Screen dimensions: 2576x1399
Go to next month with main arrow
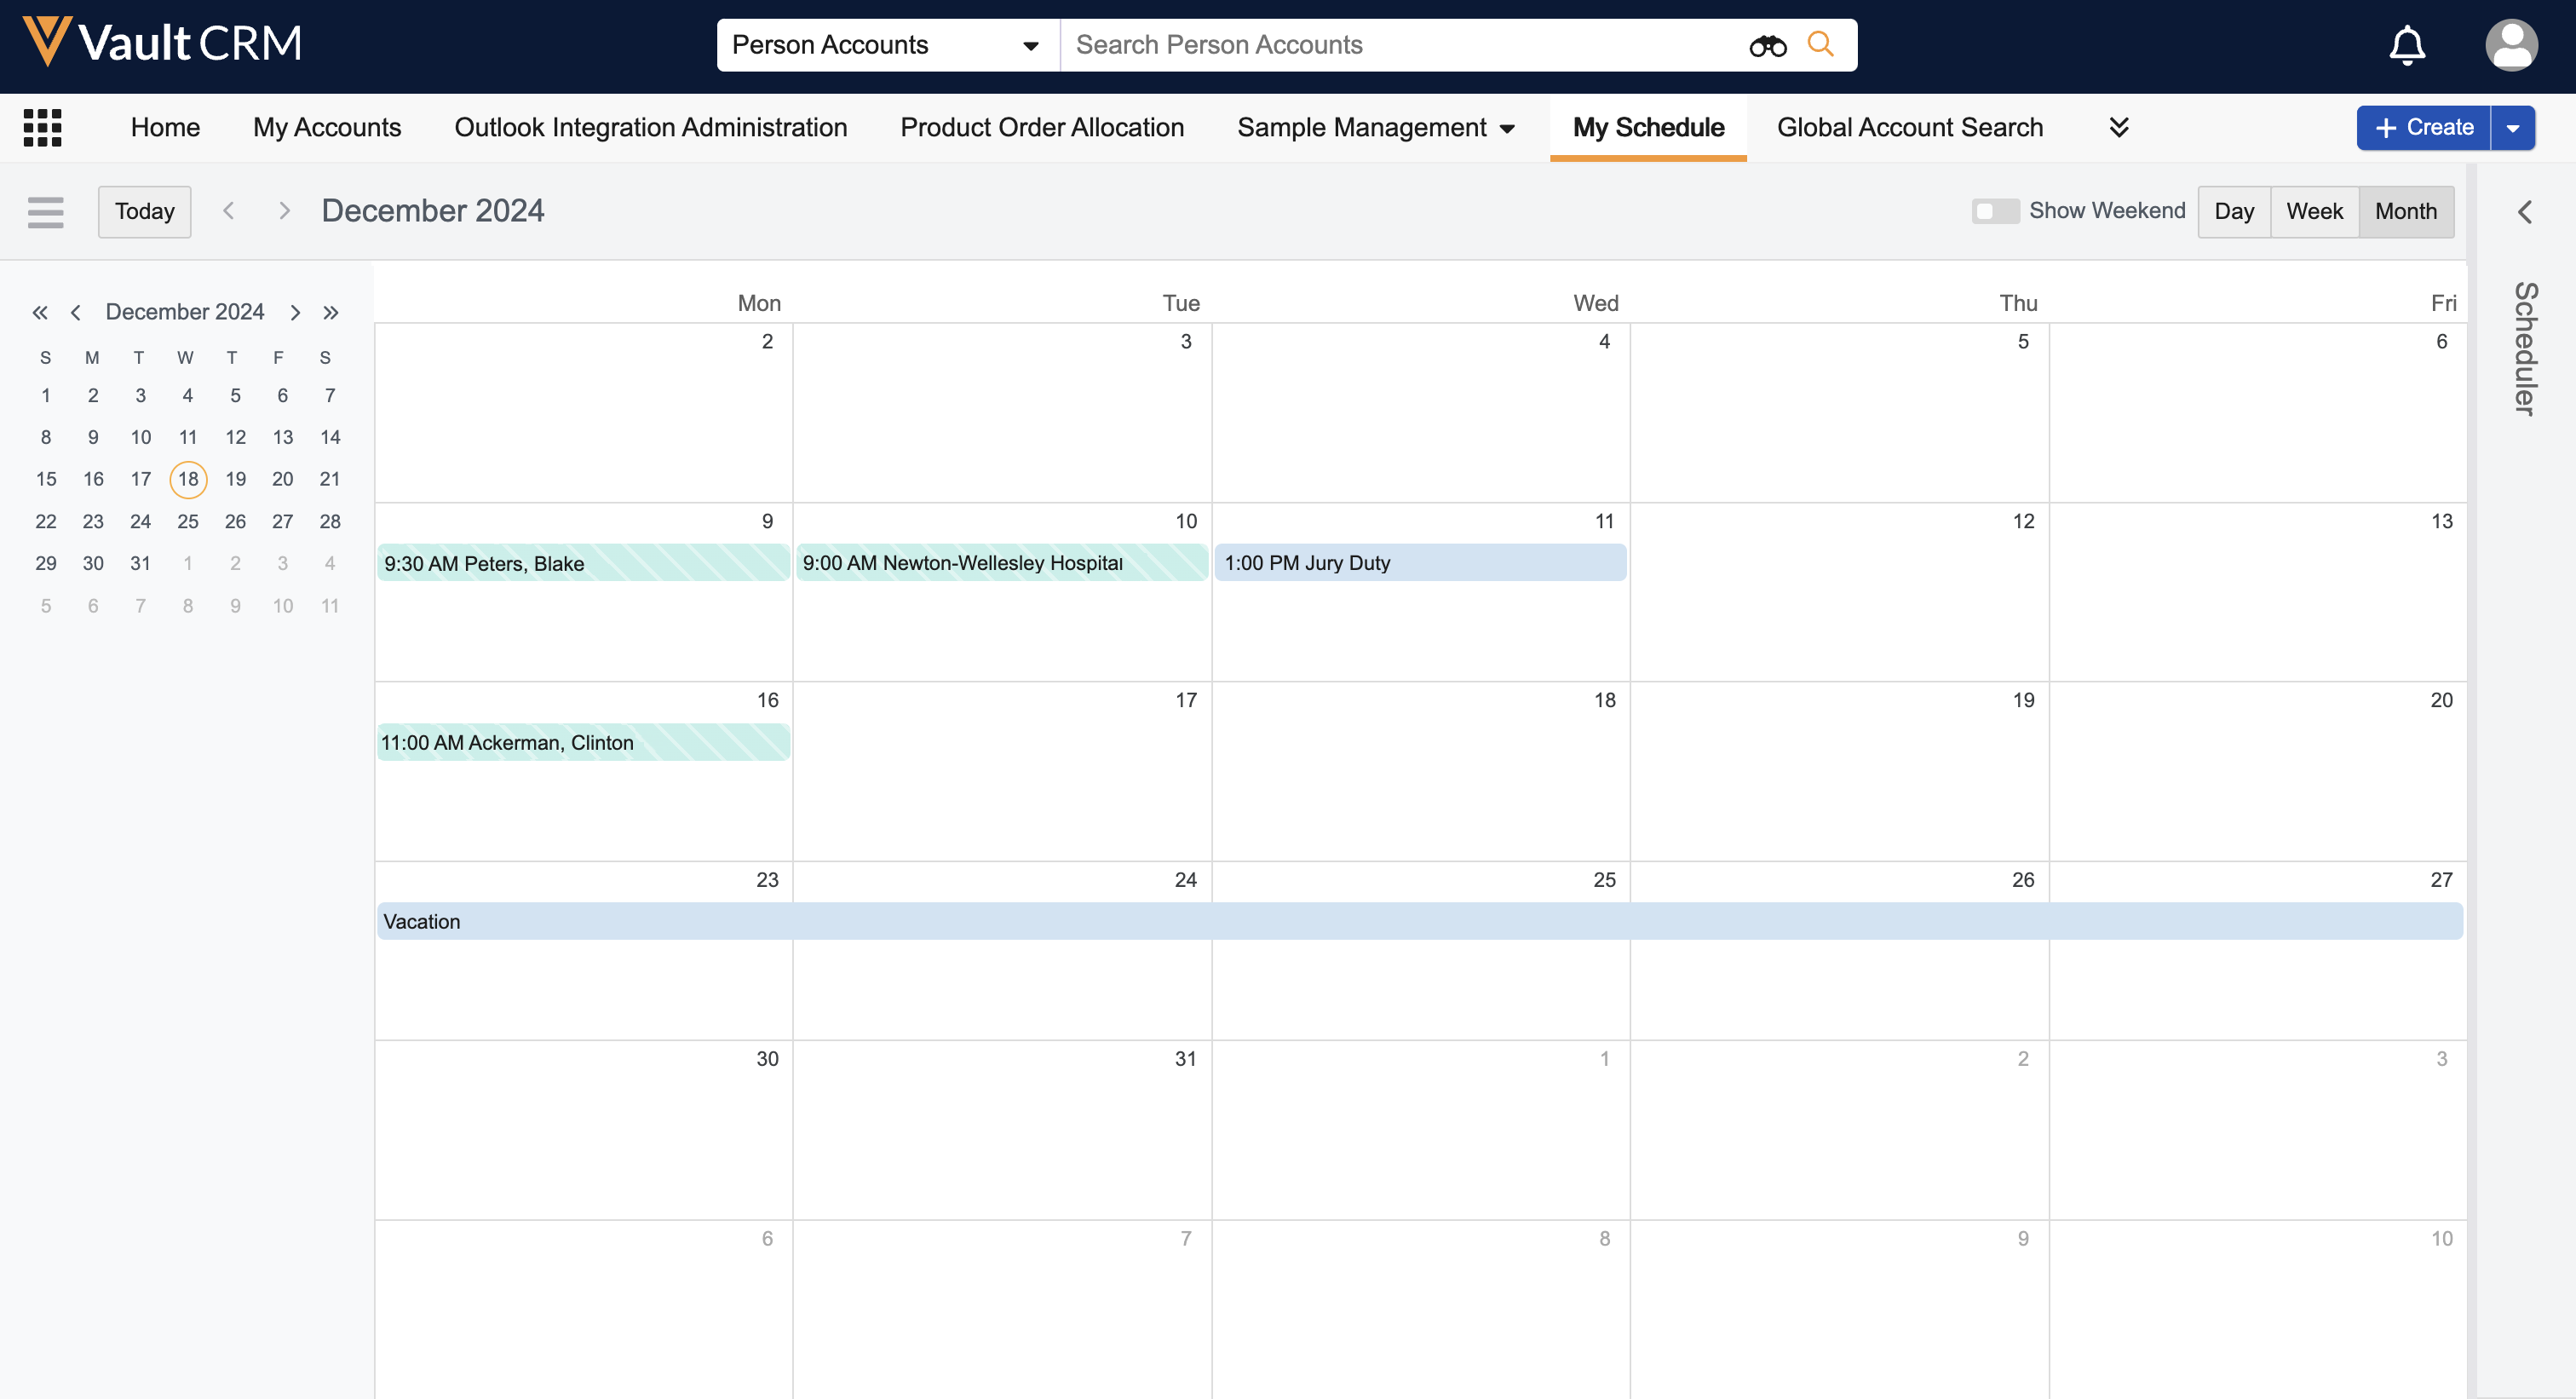pyautogui.click(x=284, y=211)
